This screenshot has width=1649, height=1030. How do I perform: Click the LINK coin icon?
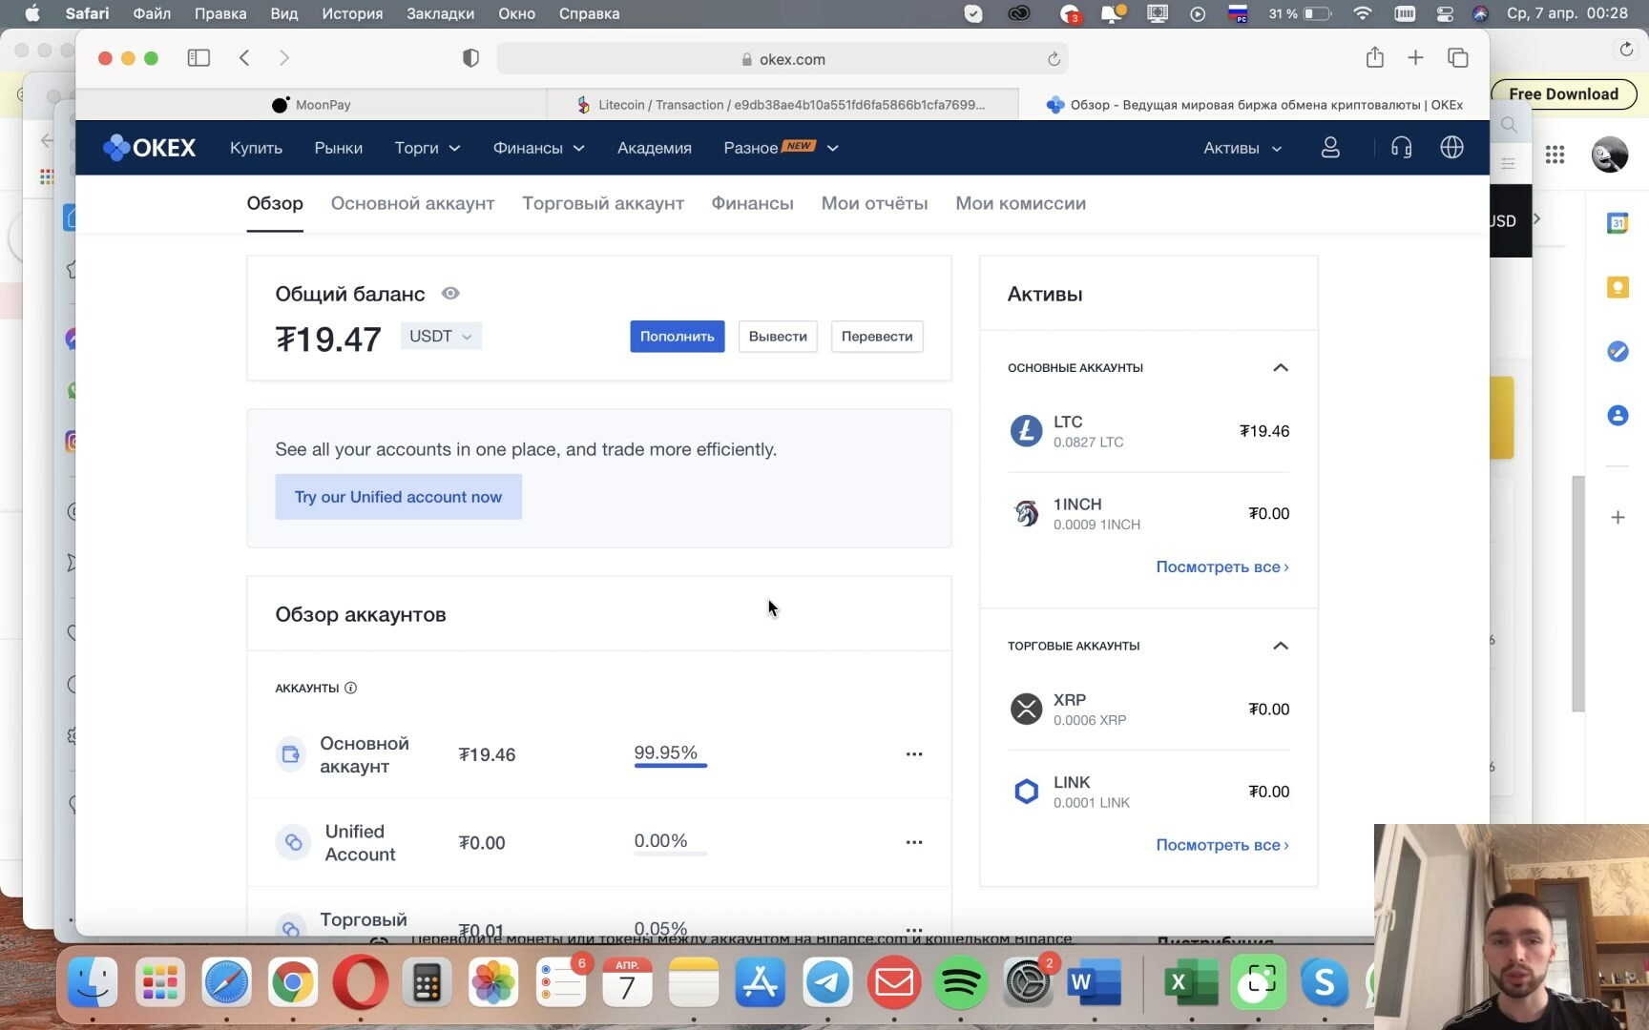[x=1026, y=792]
